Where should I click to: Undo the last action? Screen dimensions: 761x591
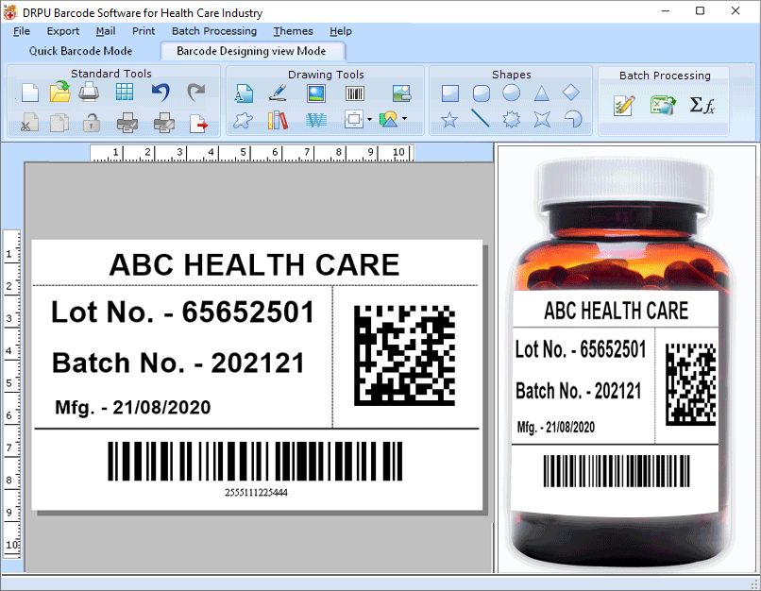point(161,92)
